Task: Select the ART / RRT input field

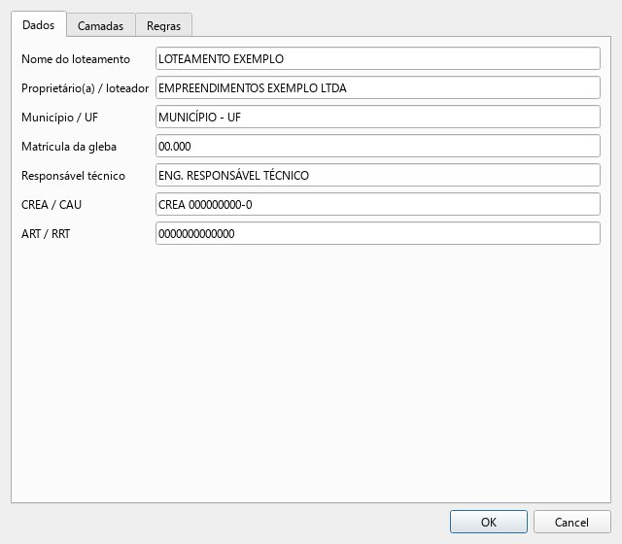Action: click(x=378, y=233)
